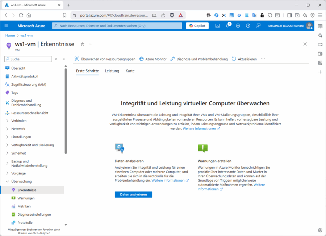Expand Verfügbarkeit und Skalierung section
Image resolution: width=326 pixels, height=236 pixels.
(x=32, y=145)
